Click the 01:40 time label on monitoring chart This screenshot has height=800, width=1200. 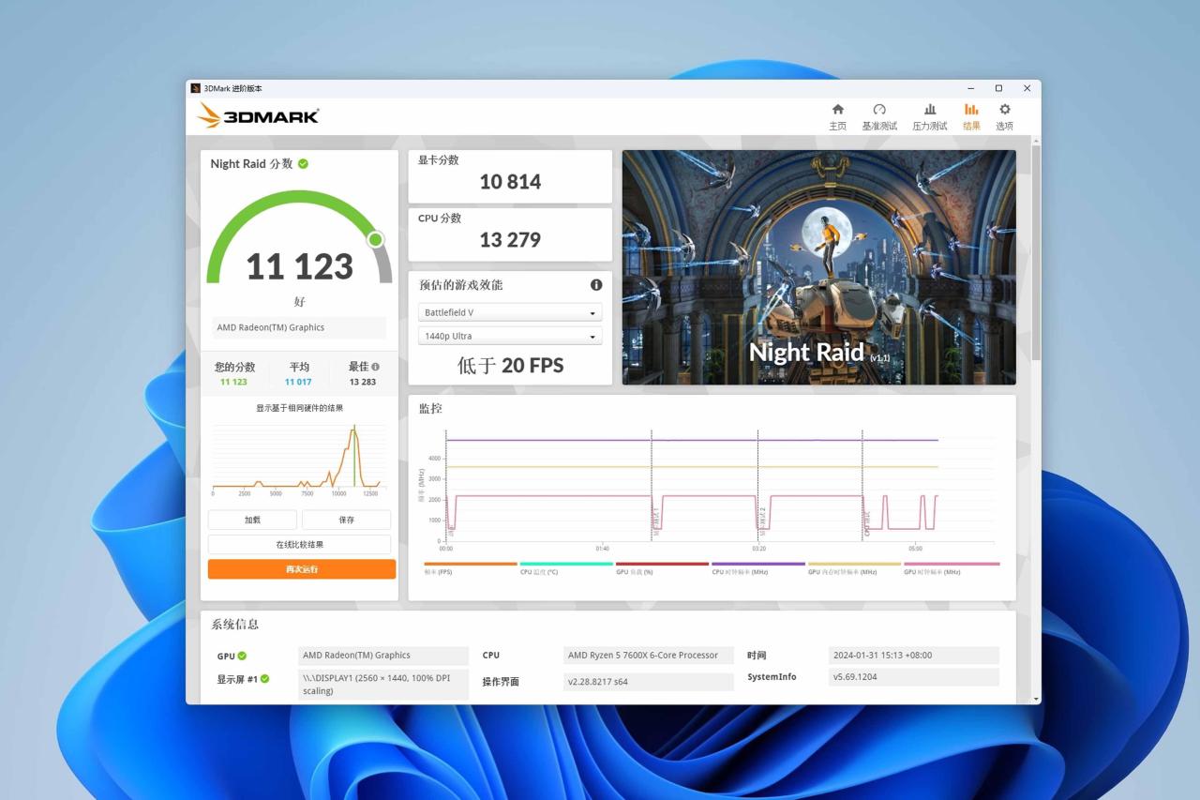coord(602,549)
